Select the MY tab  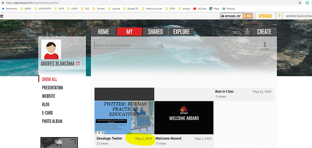(x=129, y=32)
